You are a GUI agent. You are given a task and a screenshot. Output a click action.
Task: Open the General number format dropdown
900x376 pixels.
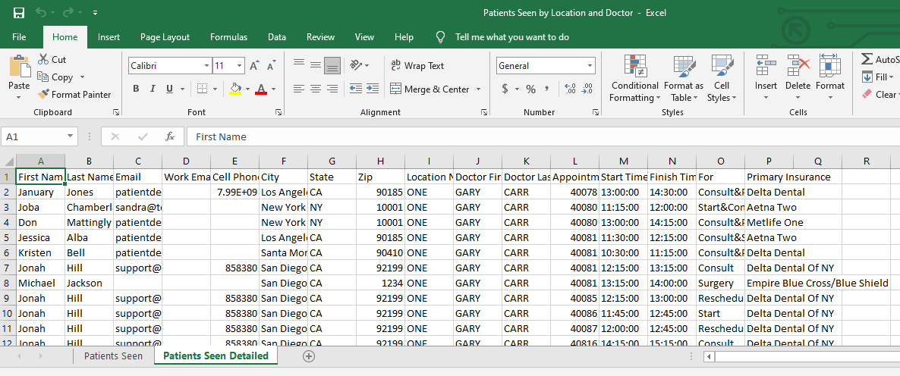tap(590, 66)
